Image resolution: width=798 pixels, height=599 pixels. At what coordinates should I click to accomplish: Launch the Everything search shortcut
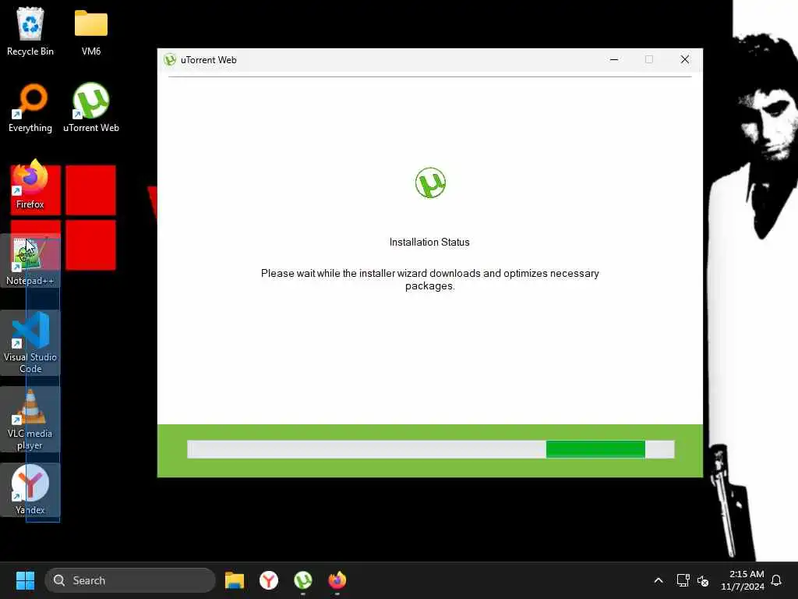pos(30,108)
